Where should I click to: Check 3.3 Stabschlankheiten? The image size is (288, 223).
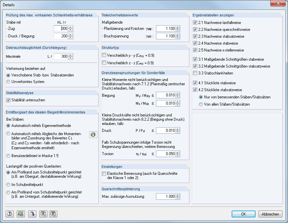195,73
